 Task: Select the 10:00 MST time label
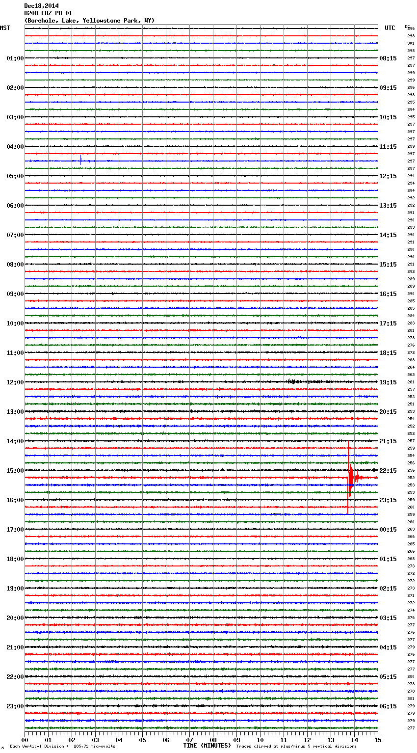point(15,323)
